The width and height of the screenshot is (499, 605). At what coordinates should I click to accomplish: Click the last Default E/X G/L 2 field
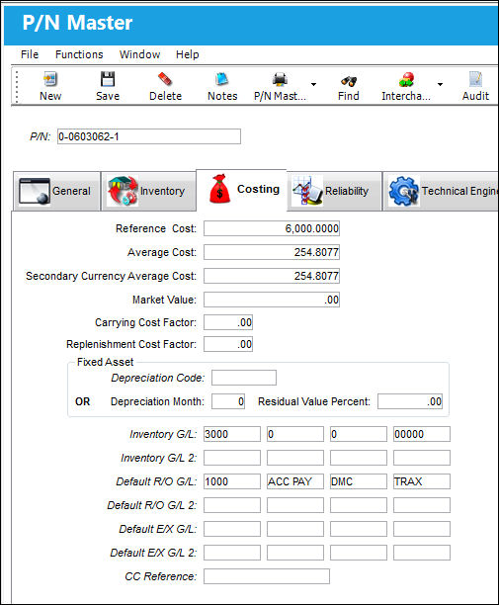(x=422, y=553)
